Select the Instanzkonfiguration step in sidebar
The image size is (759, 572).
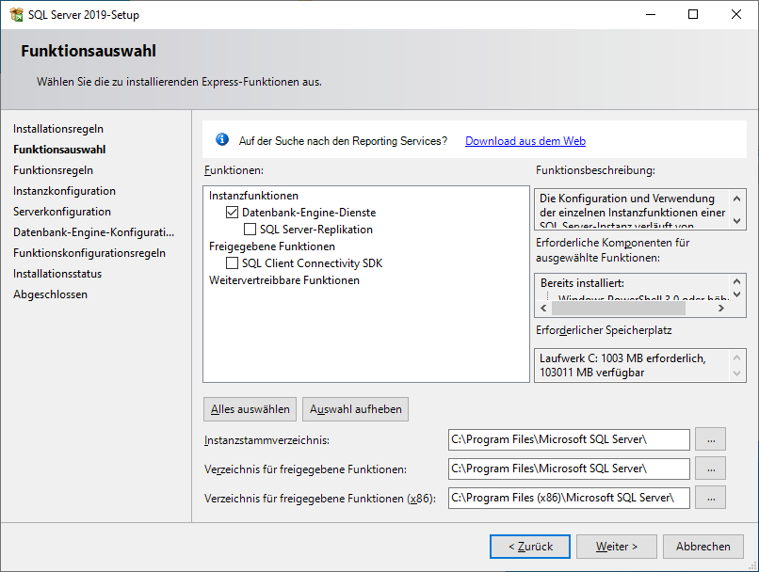point(64,191)
